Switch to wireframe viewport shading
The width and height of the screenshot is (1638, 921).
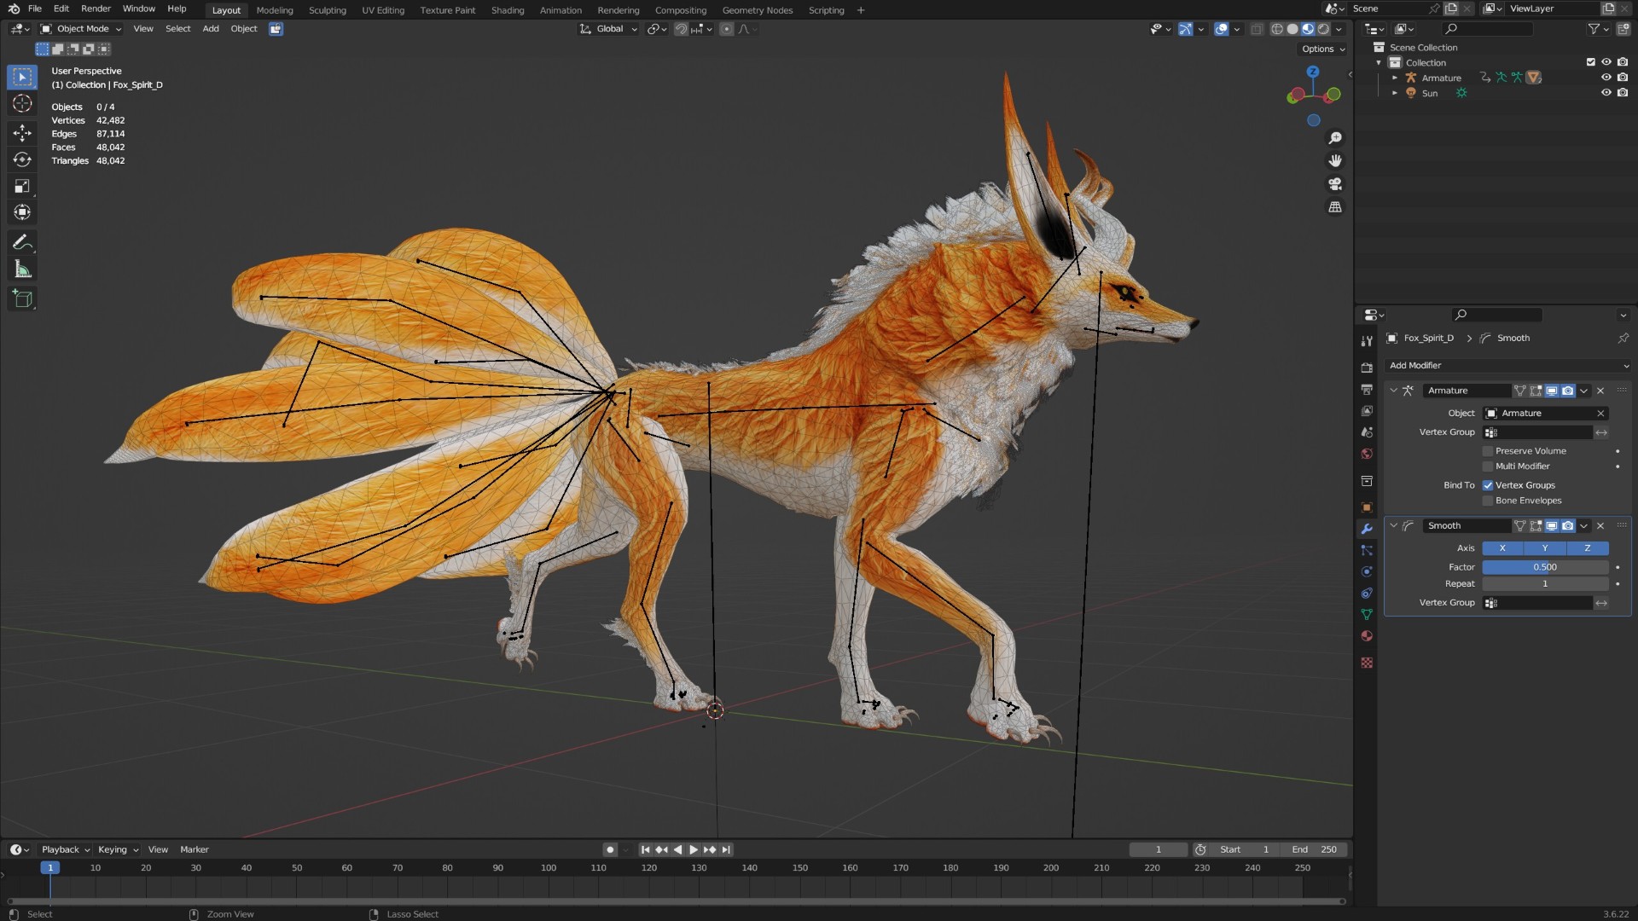(1277, 29)
